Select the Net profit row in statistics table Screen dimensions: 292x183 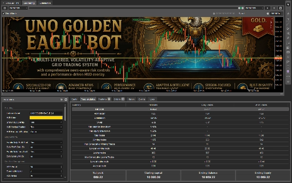pos(180,109)
